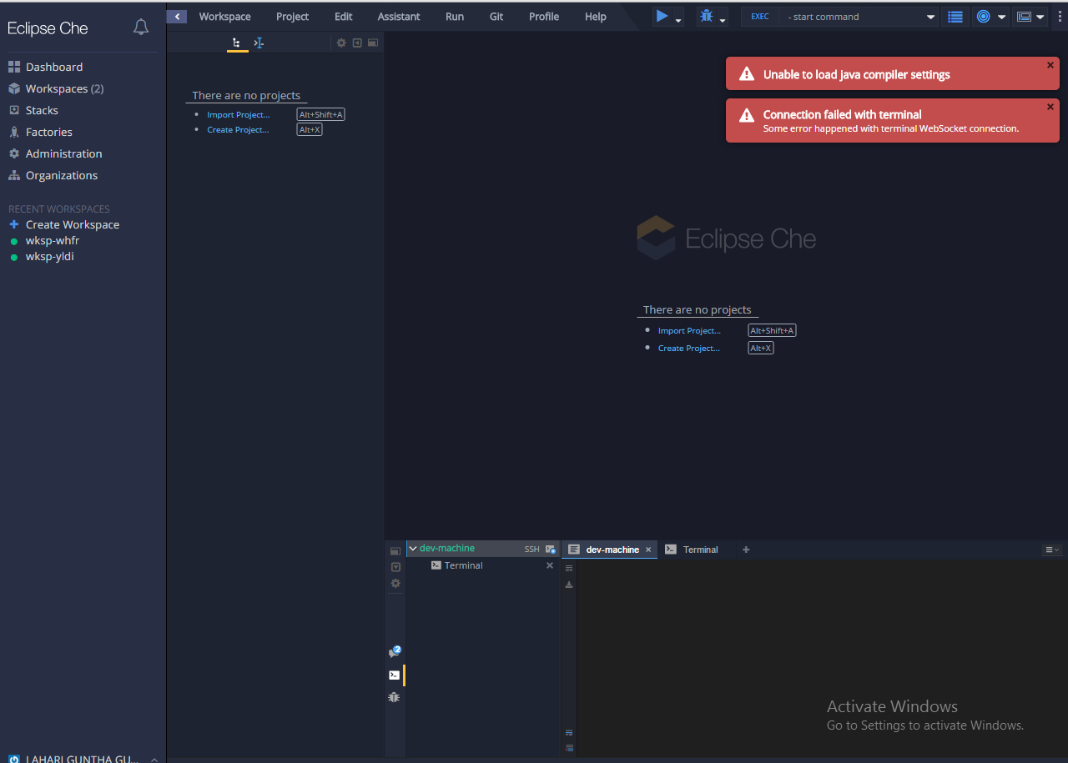The width and height of the screenshot is (1068, 763).
Task: Minimize the Processes panel using the down-arrow icon
Action: click(395, 567)
